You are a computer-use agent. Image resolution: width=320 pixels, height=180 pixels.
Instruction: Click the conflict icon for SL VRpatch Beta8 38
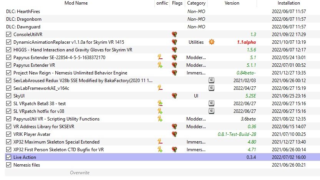coord(160,103)
